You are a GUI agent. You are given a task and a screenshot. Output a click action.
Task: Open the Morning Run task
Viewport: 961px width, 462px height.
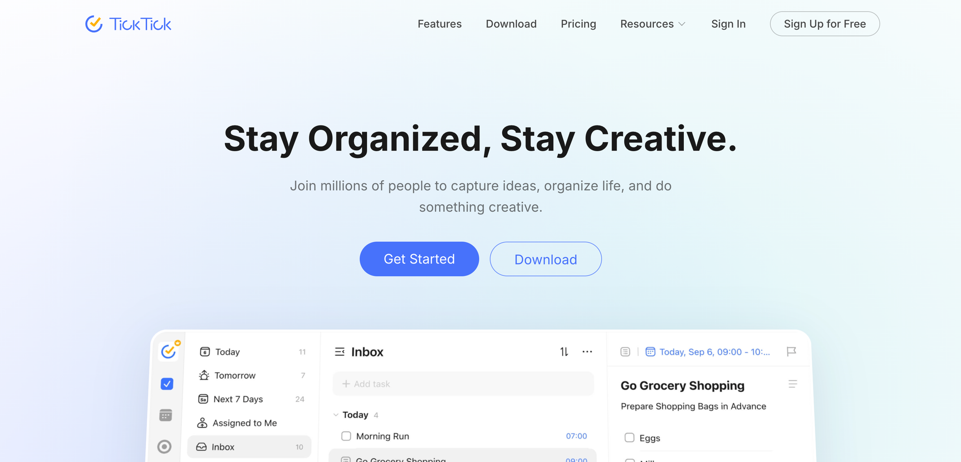coord(382,436)
